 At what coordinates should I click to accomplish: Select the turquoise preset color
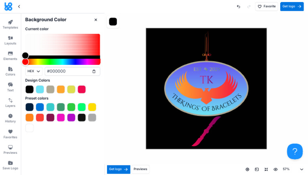(50, 107)
